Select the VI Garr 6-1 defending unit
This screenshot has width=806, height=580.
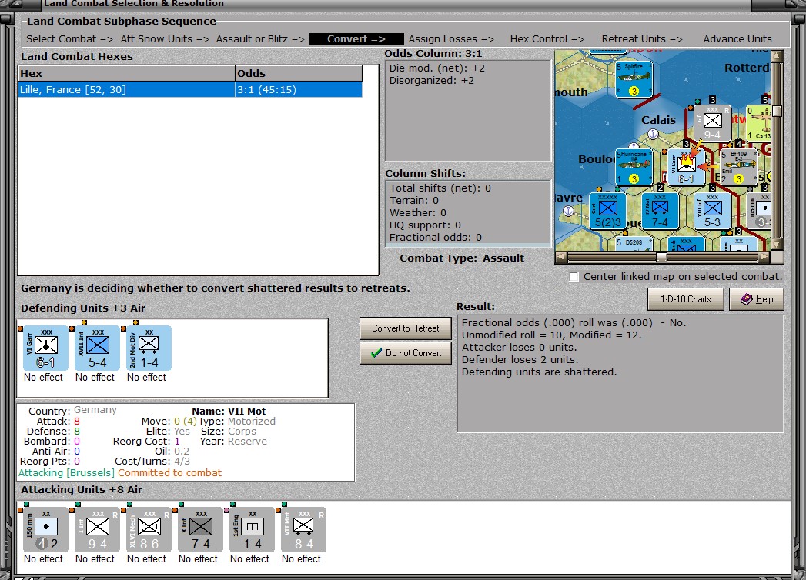point(45,348)
